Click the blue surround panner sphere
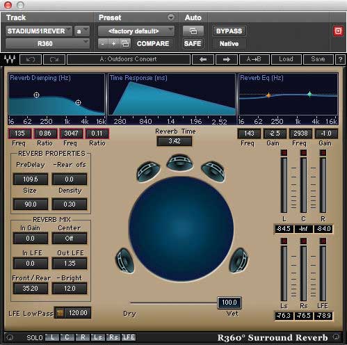Viewport: 347px width, 345px height. (x=181, y=229)
